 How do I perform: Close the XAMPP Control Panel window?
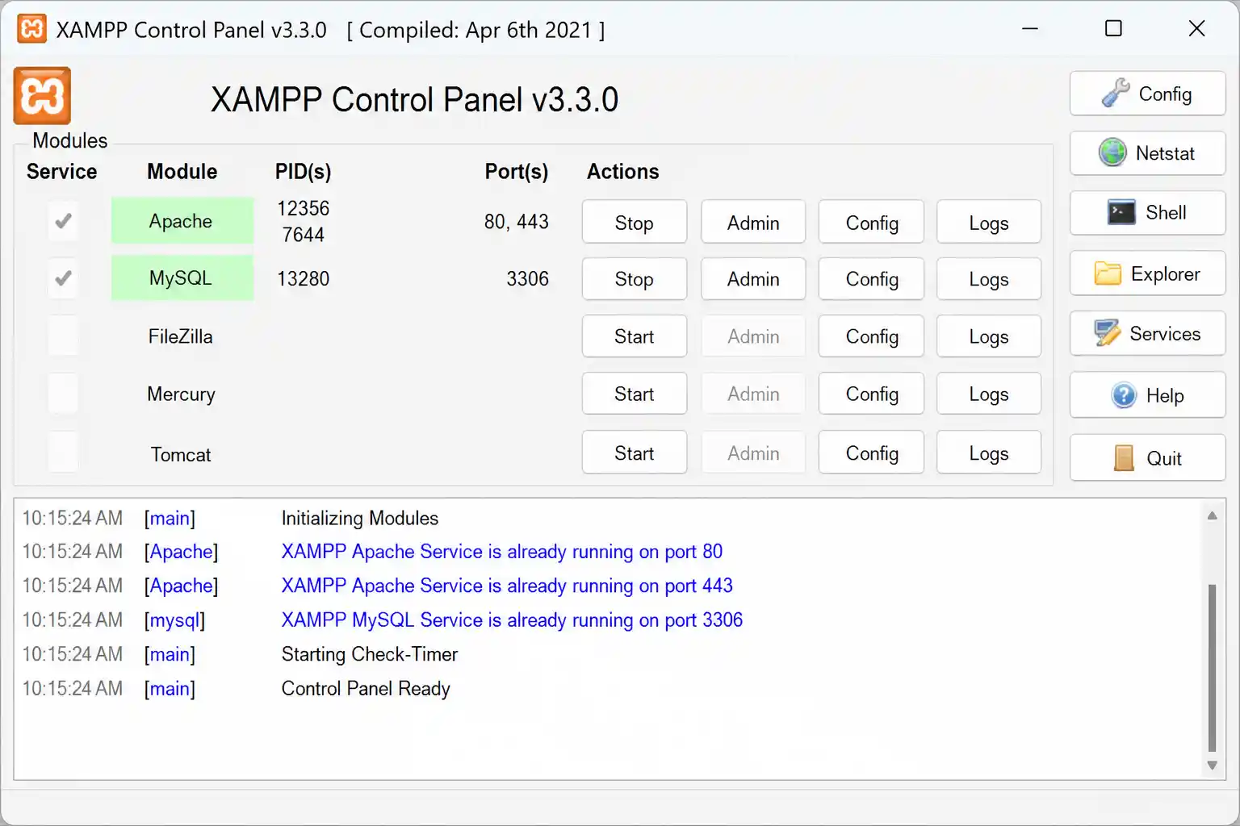pyautogui.click(x=1197, y=28)
